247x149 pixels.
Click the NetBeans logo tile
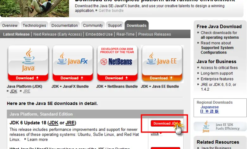pos(117,60)
